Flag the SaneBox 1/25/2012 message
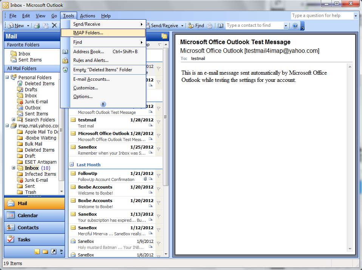 [159, 149]
